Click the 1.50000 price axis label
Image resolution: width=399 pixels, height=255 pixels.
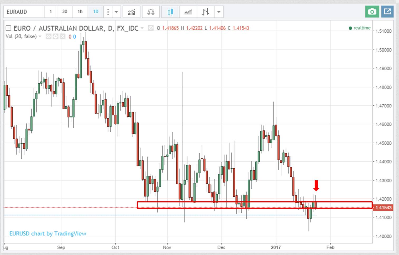[383, 50]
